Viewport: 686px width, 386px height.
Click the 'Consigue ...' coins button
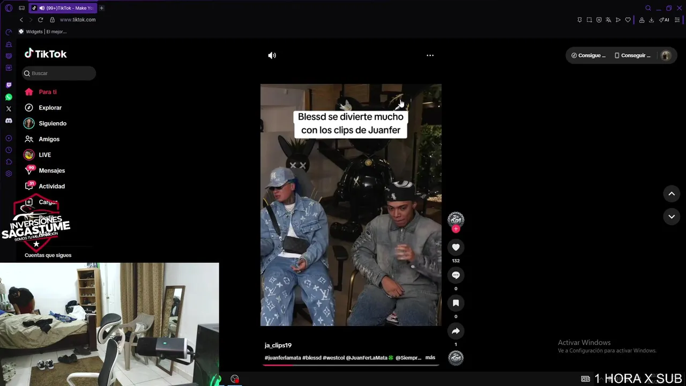pos(588,55)
